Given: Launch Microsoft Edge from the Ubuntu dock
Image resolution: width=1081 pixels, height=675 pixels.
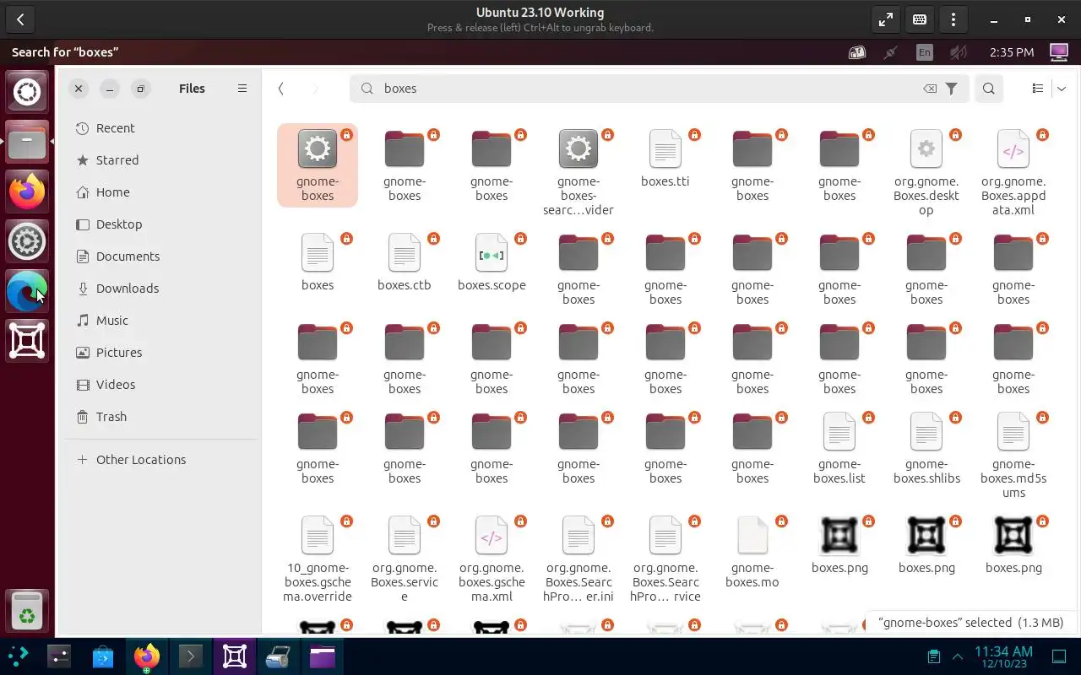Looking at the screenshot, I should point(27,291).
